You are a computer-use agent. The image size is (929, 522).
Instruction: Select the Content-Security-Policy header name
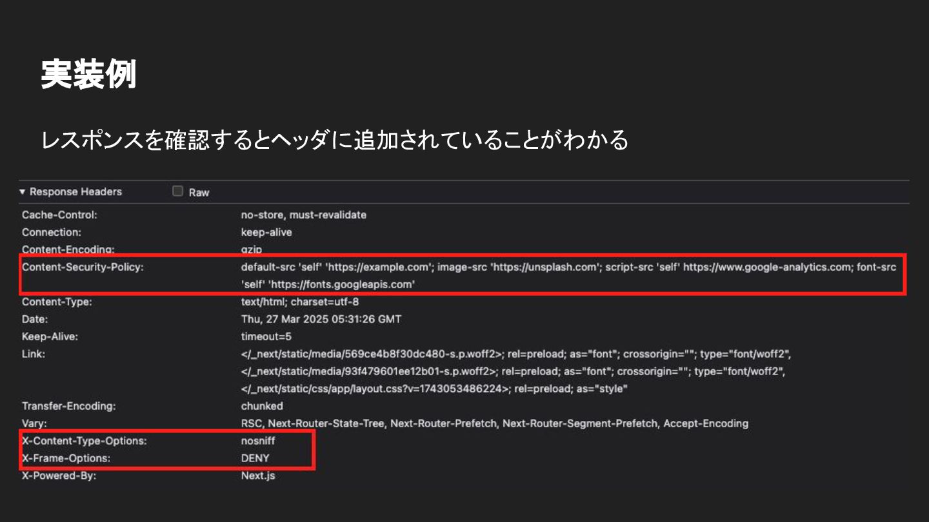point(83,267)
